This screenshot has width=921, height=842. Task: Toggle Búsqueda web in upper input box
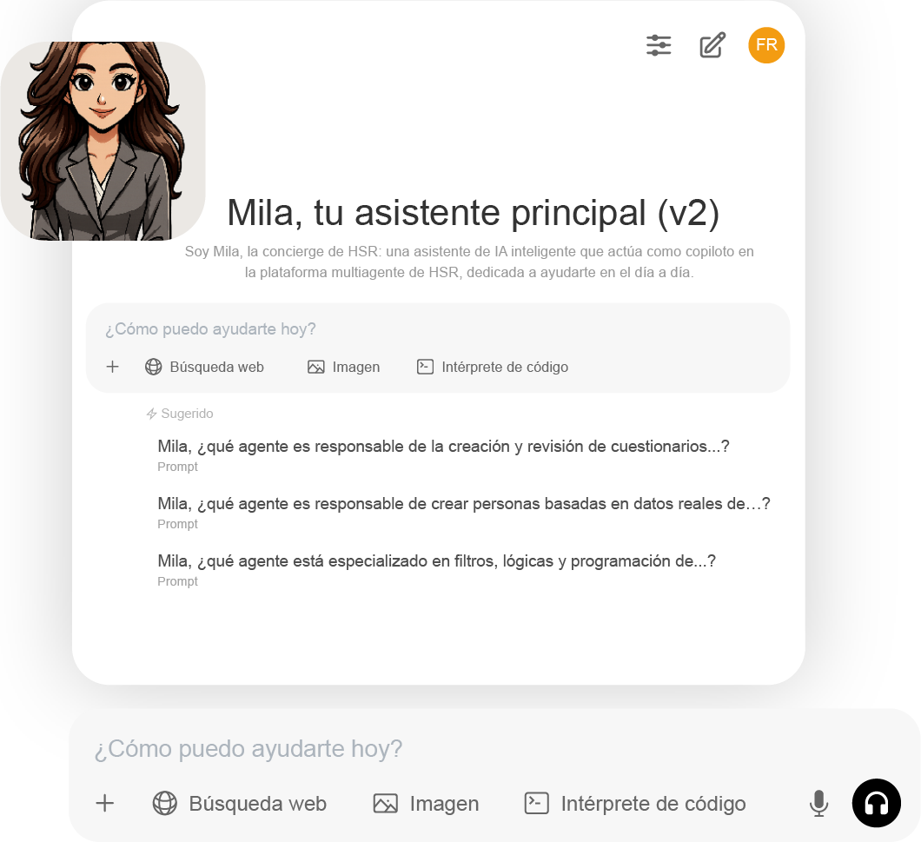pos(204,368)
